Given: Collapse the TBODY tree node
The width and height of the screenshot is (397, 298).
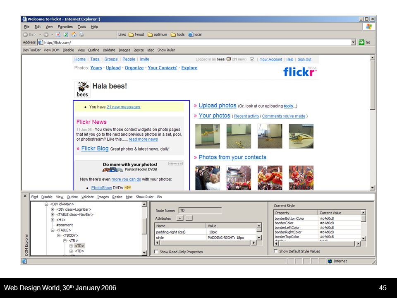Looking at the screenshot, I should coord(59,236).
